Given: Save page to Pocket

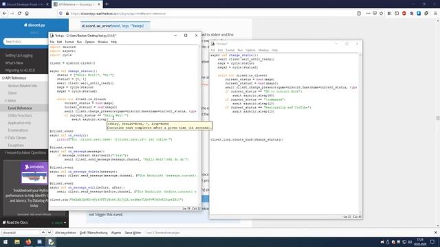Looking at the screenshot, I should (x=375, y=14).
